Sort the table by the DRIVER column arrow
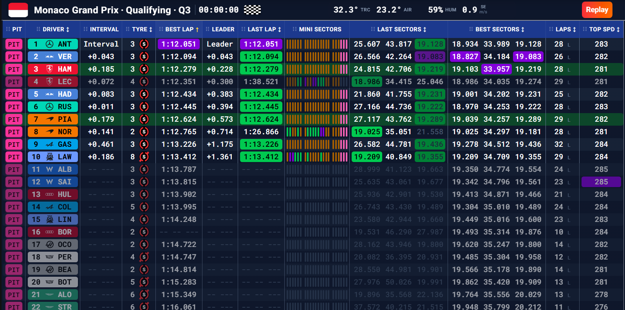This screenshot has width=625, height=310. point(68,29)
